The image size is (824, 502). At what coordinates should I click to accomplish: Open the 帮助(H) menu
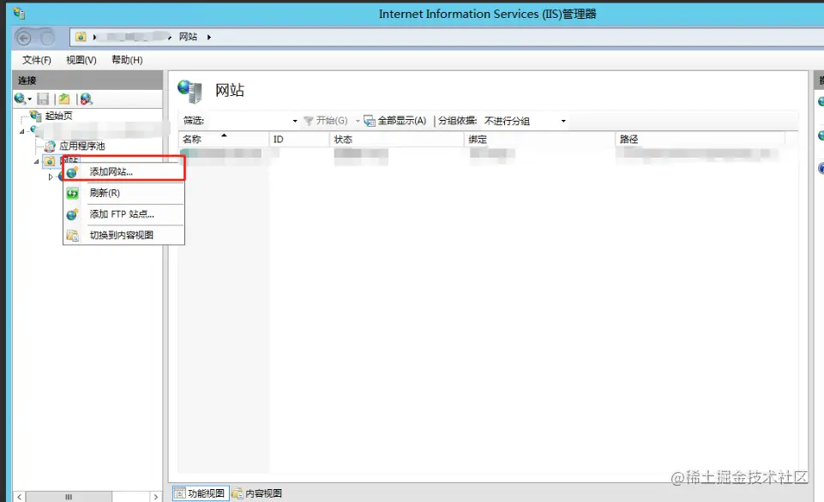click(127, 60)
